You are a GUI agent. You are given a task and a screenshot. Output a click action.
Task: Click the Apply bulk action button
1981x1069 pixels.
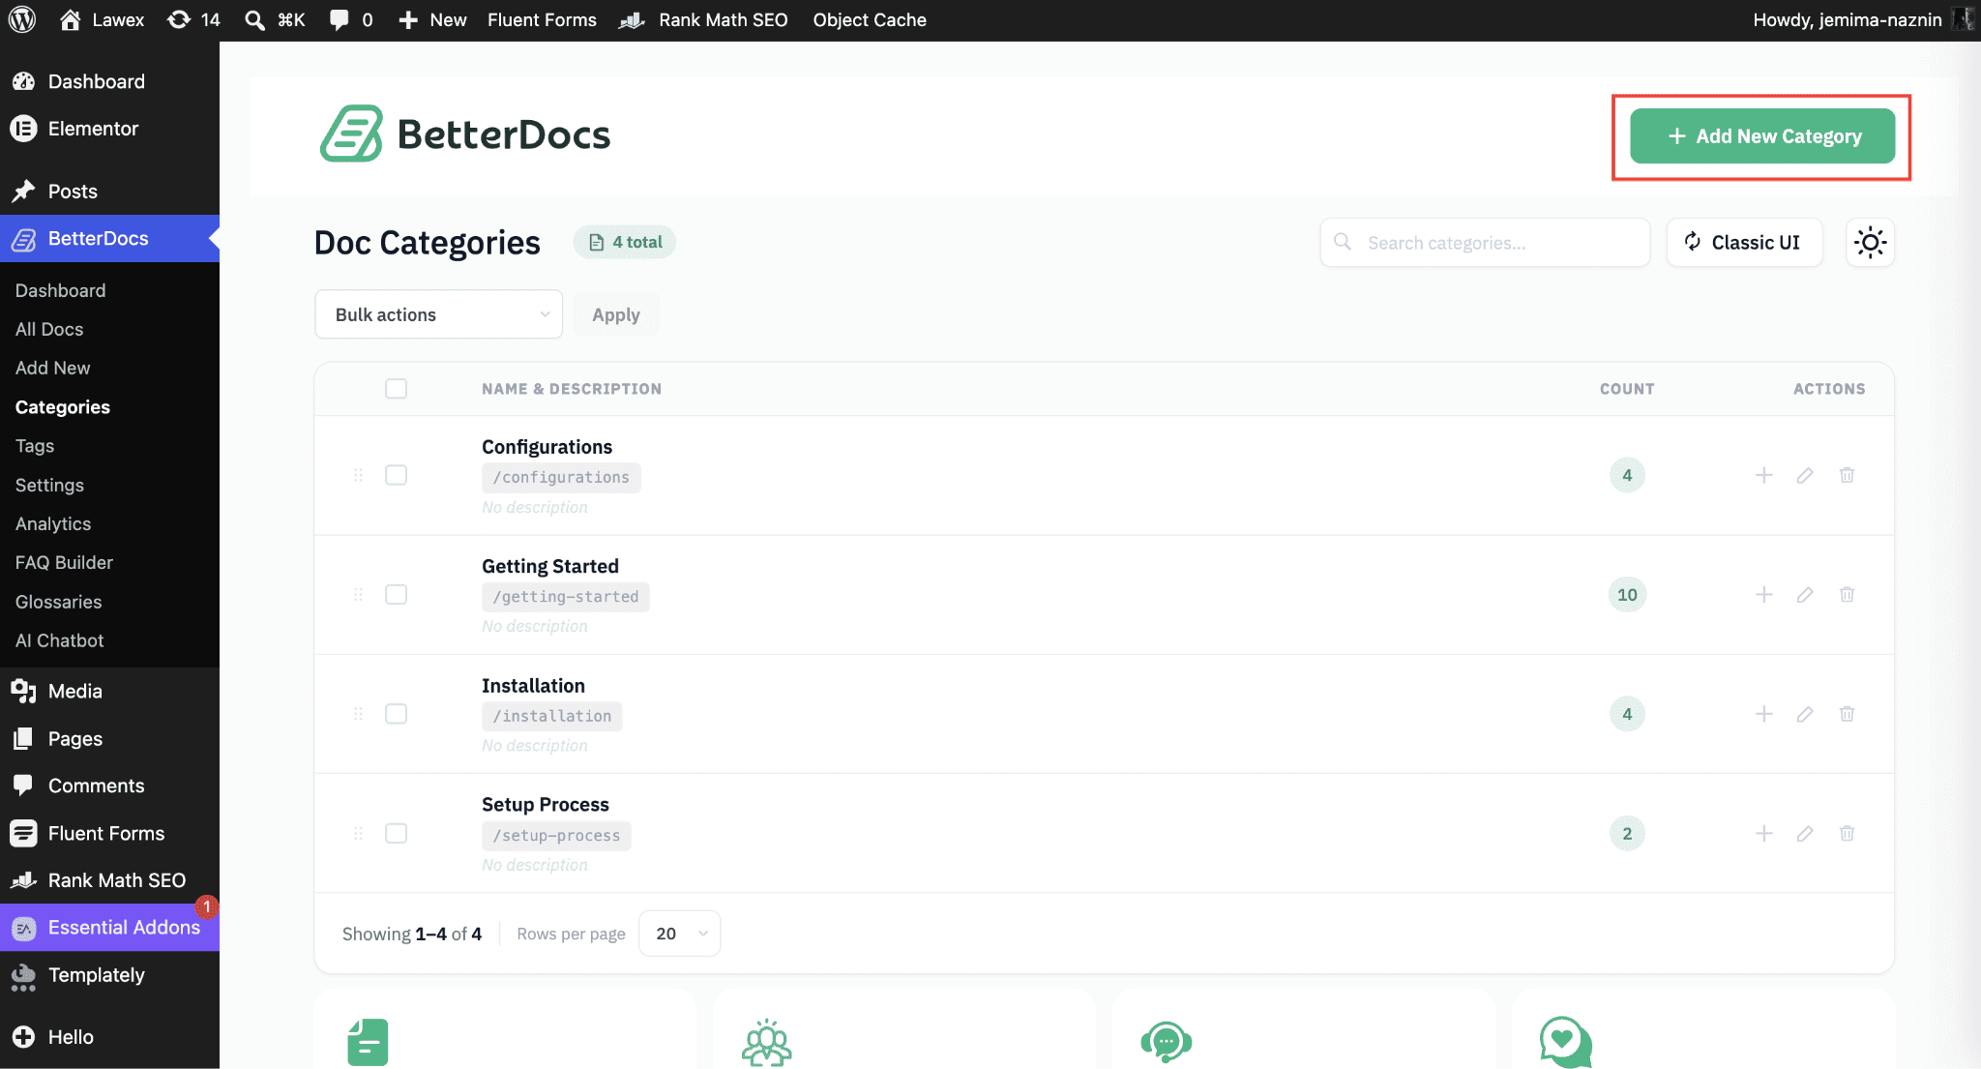point(616,314)
